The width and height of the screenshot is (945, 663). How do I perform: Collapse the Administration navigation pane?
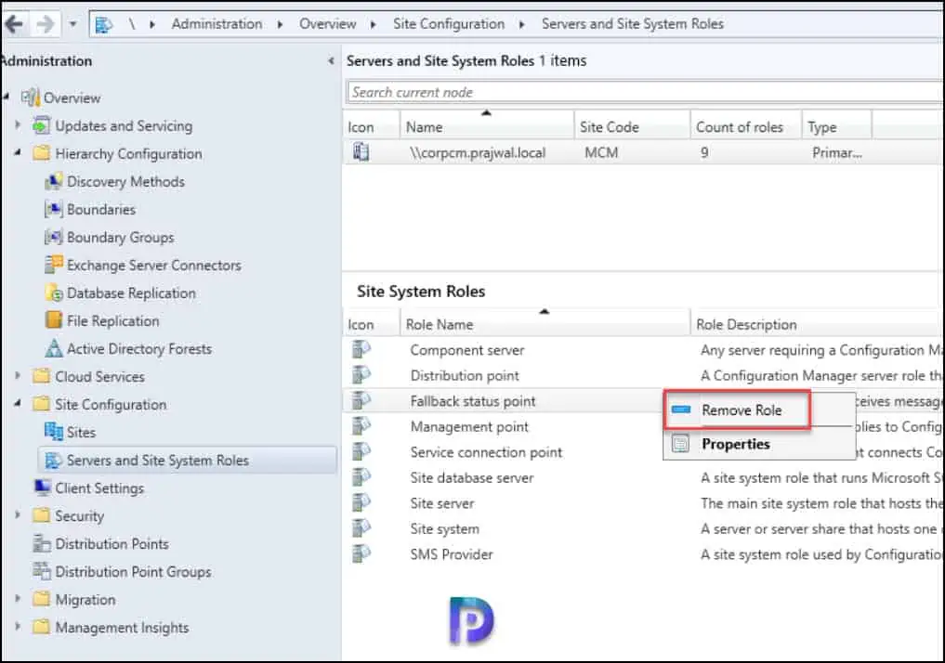tap(331, 60)
